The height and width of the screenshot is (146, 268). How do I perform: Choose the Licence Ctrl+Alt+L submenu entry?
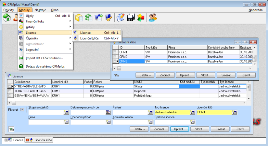coord(97,33)
